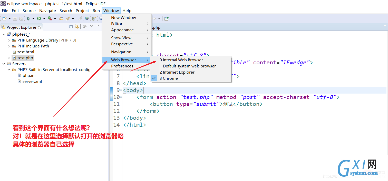Open the Search dropdown arrow
Image resolution: width=388 pixels, height=181 pixels.
pos(73,18)
